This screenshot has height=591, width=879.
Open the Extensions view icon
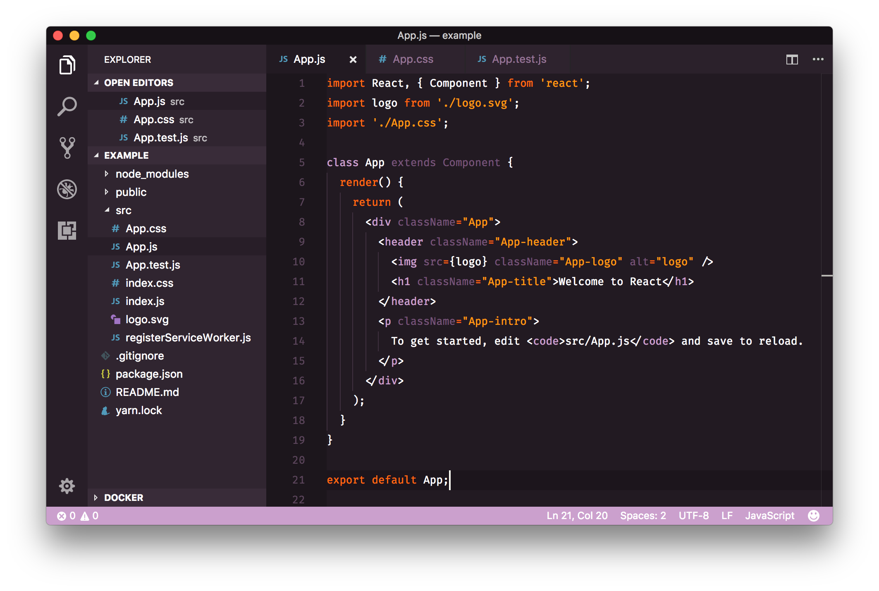coord(67,230)
